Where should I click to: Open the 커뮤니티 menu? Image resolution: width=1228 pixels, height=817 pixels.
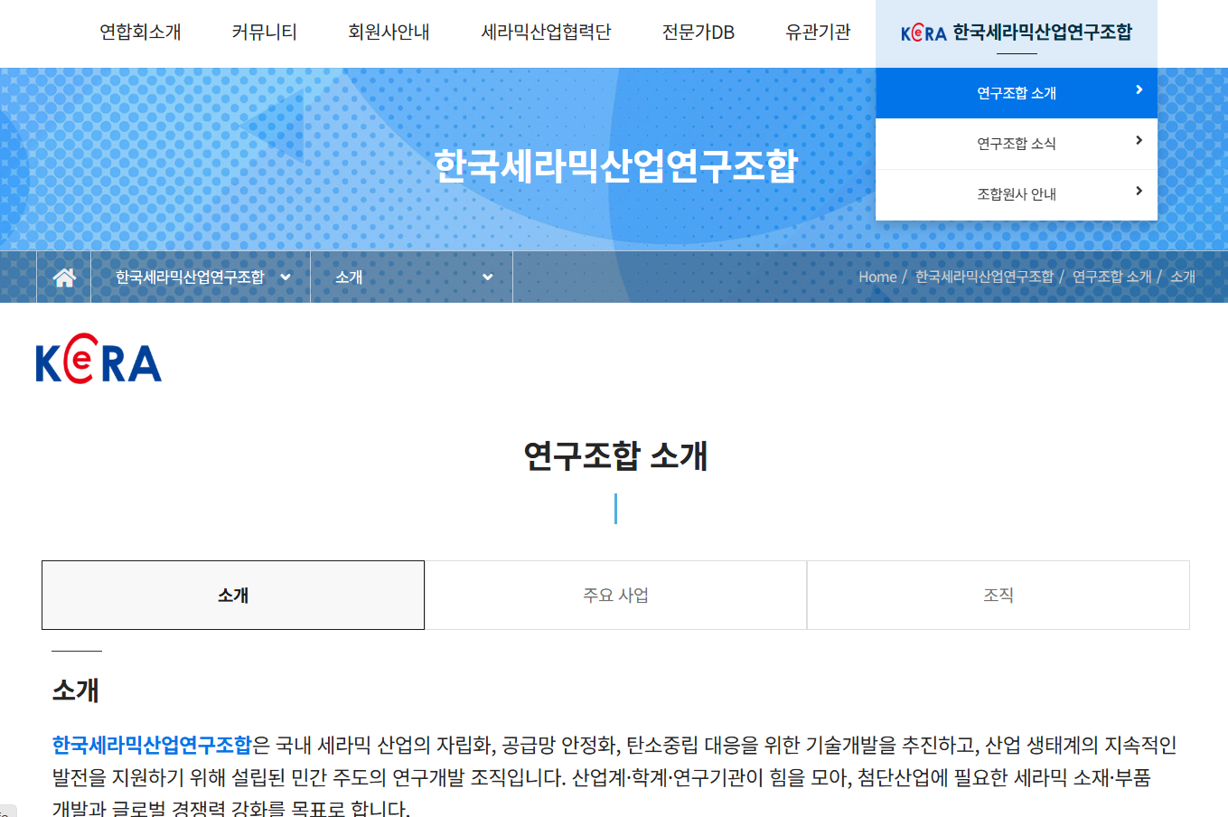(264, 33)
